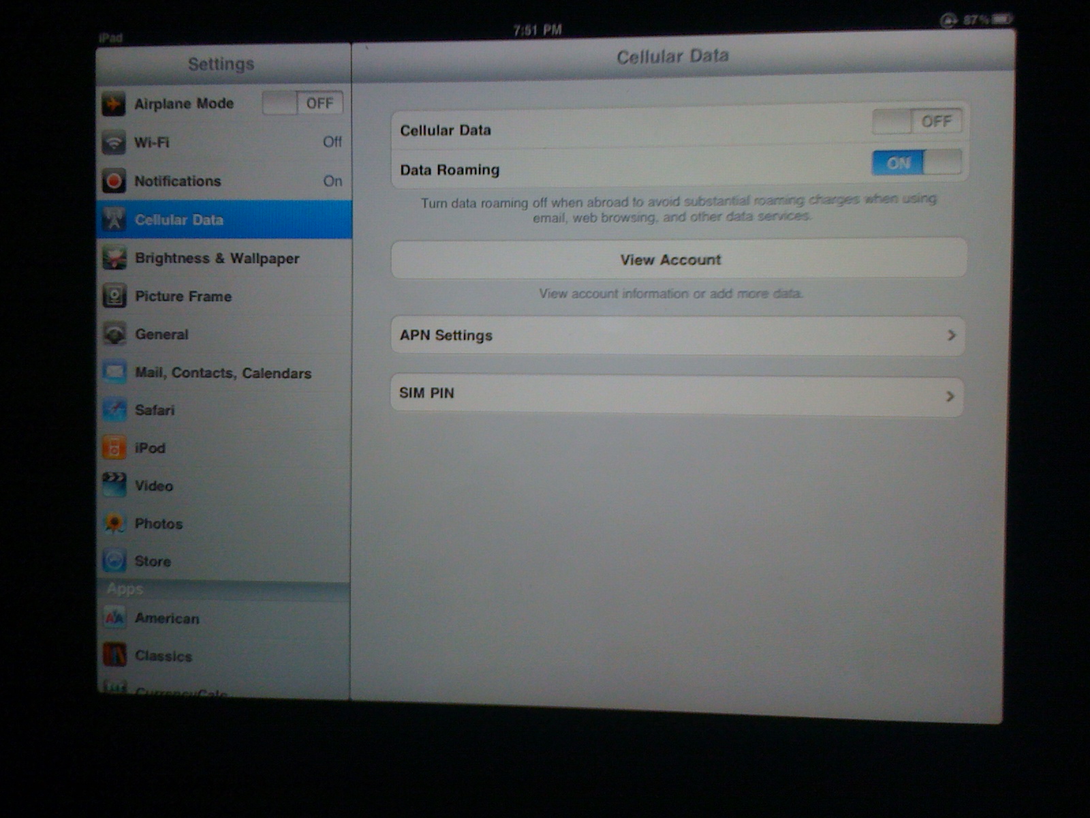Viewport: 1090px width, 818px height.
Task: Tap the red Notifications icon
Action: point(114,181)
